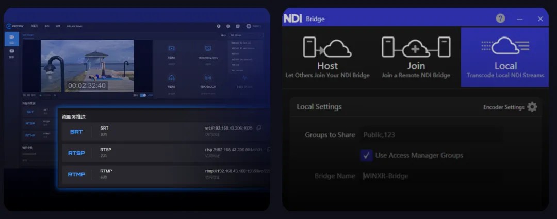The width and height of the screenshot is (557, 219).
Task: Click the large SRT protocol logo
Action: (76, 132)
